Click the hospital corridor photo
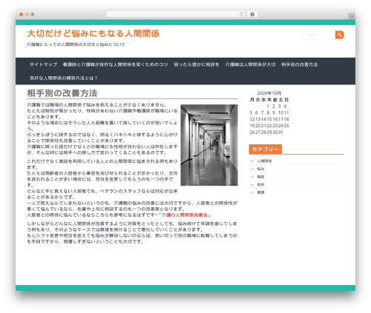 click(x=209, y=145)
